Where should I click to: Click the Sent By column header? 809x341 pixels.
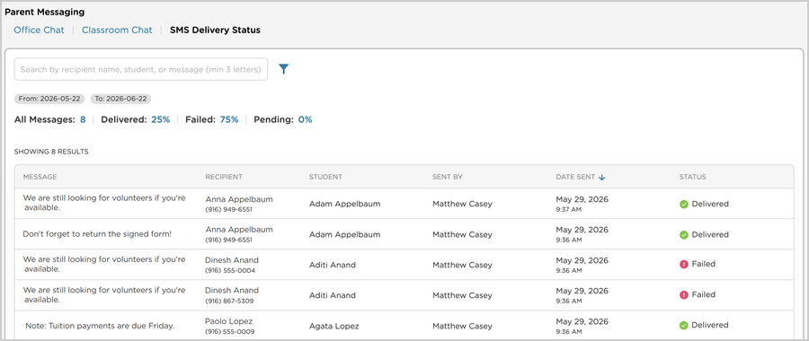[448, 177]
